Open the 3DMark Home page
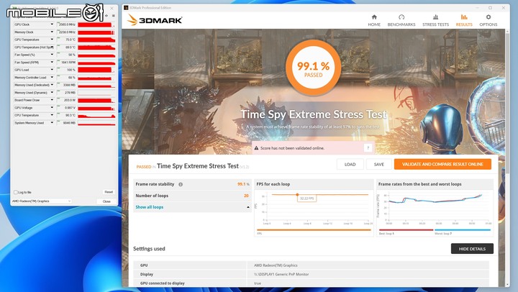Image resolution: width=518 pixels, height=292 pixels. (x=374, y=20)
